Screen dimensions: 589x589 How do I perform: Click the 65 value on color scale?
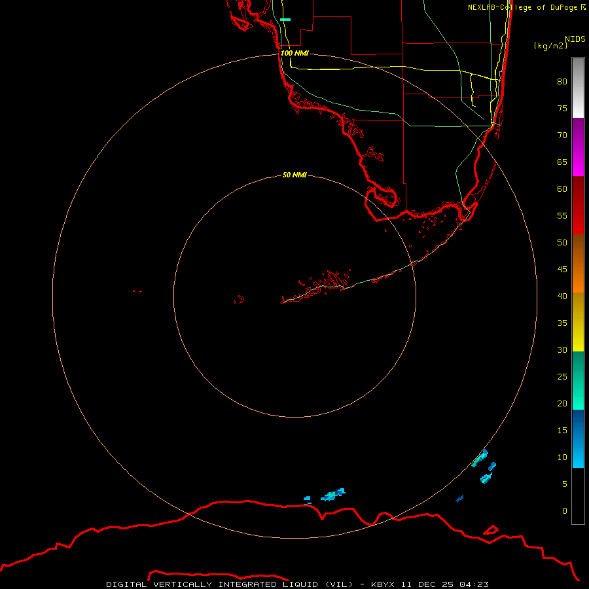[562, 162]
